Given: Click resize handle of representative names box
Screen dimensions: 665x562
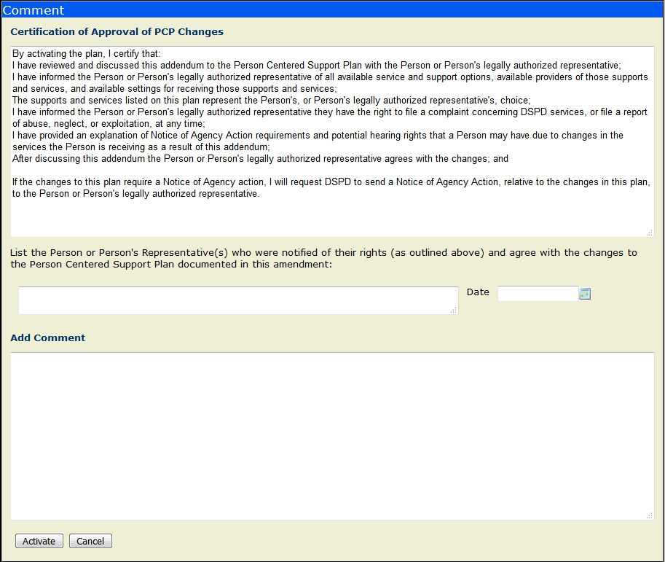Looking at the screenshot, I should click(453, 311).
